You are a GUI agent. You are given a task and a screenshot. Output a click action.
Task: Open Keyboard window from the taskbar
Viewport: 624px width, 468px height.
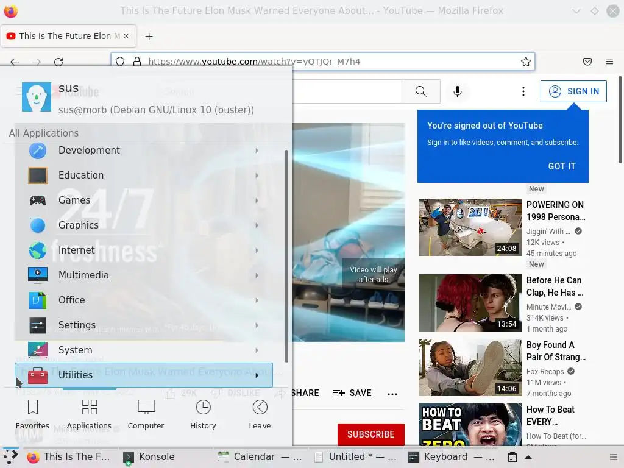pos(452,457)
